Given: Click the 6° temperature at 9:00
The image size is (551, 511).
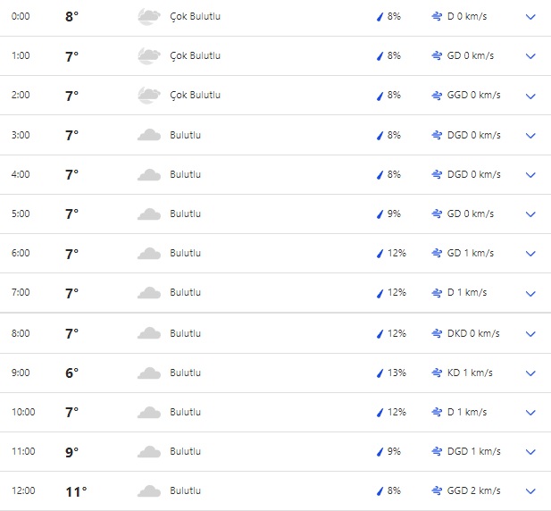Looking at the screenshot, I should click(x=72, y=373).
